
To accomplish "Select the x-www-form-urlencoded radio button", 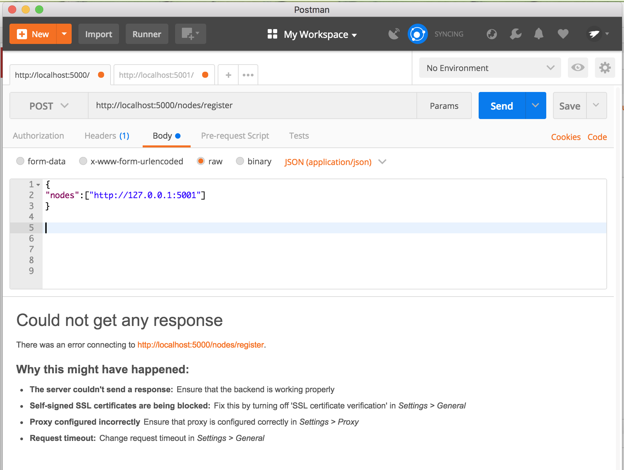I will tap(83, 161).
